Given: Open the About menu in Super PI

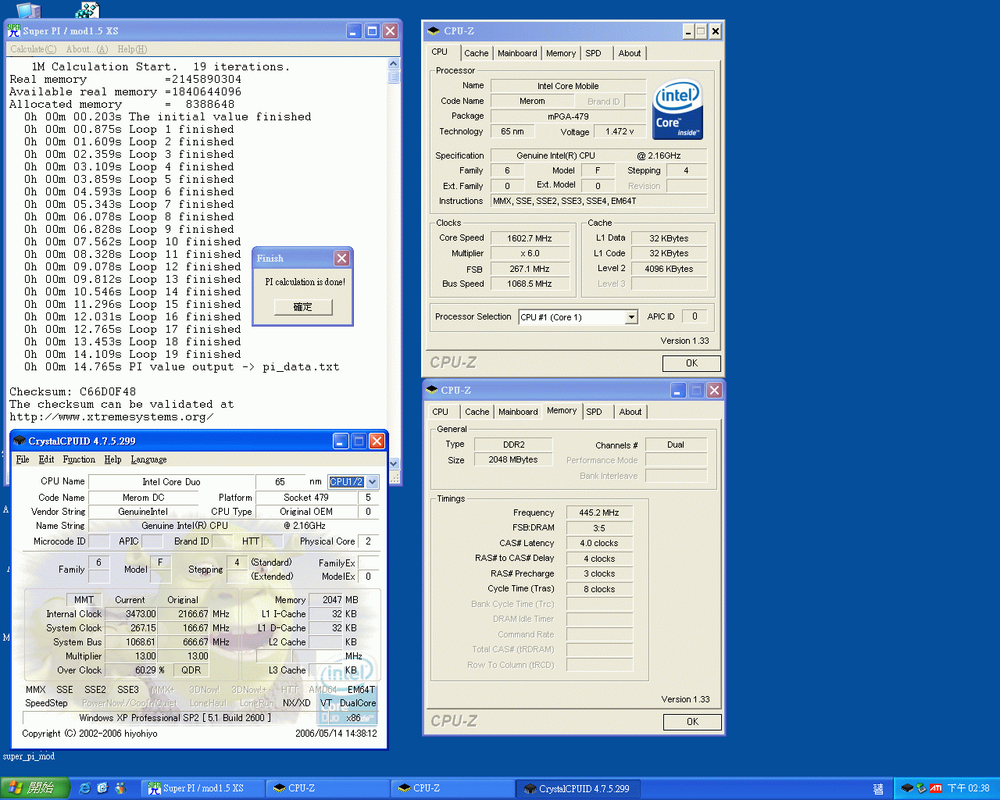Looking at the screenshot, I should tap(87, 49).
